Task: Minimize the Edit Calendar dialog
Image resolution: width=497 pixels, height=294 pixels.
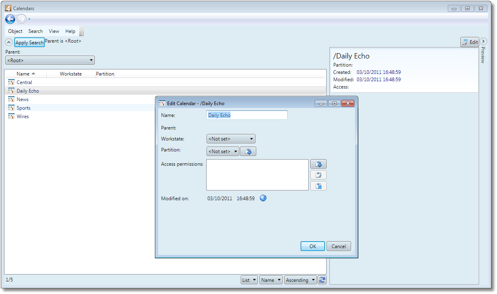Action: pos(321,104)
